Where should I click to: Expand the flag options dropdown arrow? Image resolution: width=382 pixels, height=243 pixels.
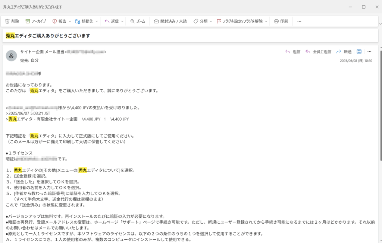pos(266,21)
